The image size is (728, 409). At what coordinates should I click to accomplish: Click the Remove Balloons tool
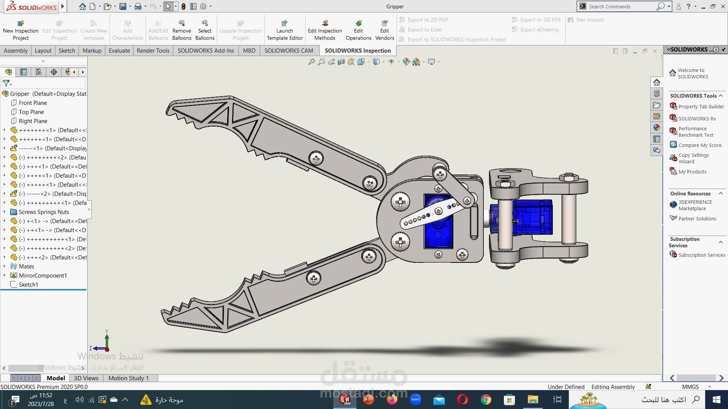coord(182,30)
